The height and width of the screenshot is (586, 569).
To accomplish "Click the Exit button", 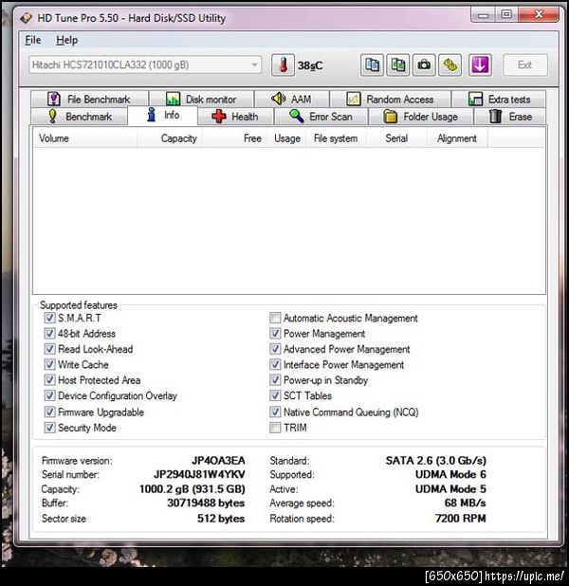I will coord(525,65).
